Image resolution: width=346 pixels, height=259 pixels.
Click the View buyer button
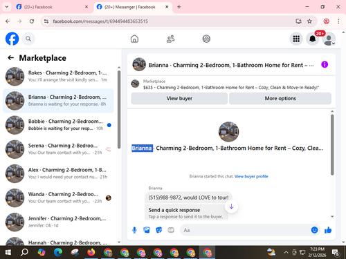pyautogui.click(x=179, y=98)
